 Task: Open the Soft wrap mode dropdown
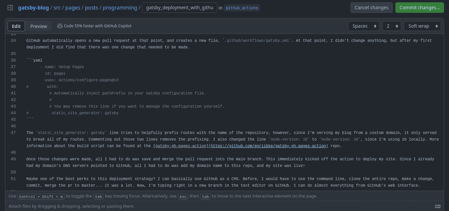[x=422, y=26]
